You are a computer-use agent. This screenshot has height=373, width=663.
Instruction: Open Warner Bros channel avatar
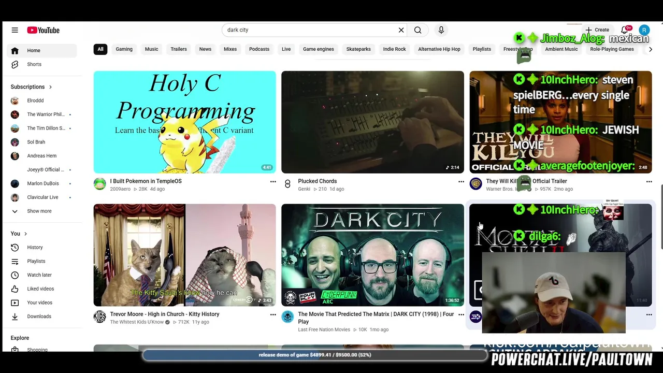click(475, 184)
